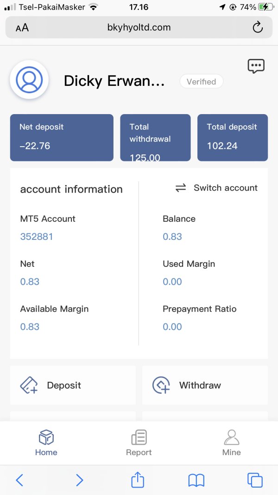Go to the Mine tab

pyautogui.click(x=232, y=443)
